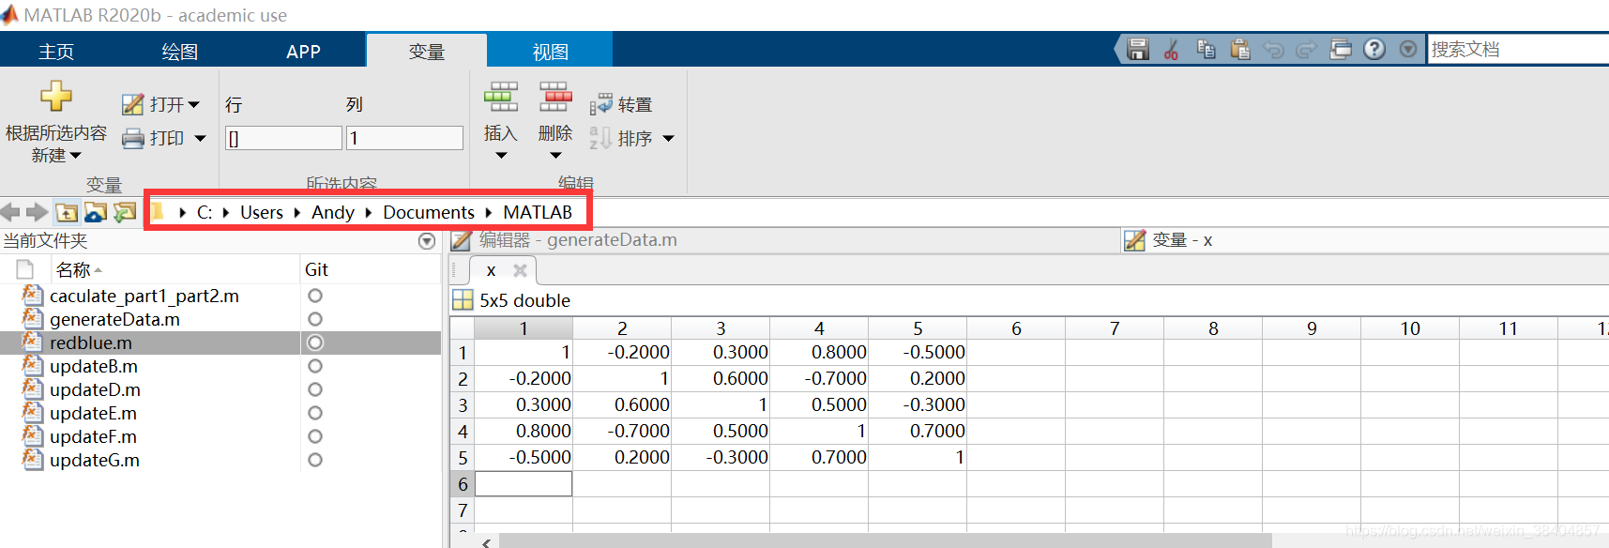Select redblue.m in the file list

coord(91,342)
